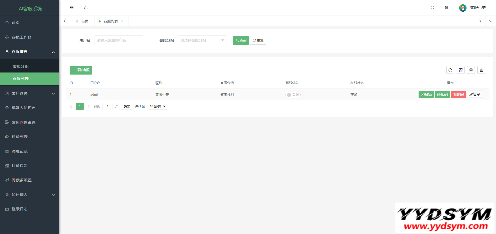Delete admin using the red 删除 button
Screen dimensions: 496x234
pos(458,94)
